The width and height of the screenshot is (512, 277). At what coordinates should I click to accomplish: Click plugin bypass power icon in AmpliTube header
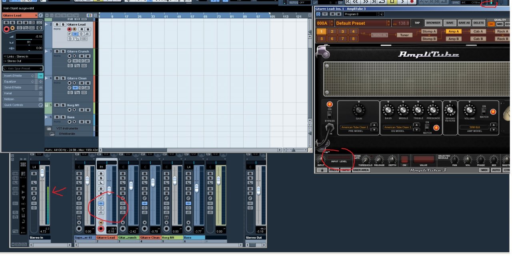coord(318,14)
